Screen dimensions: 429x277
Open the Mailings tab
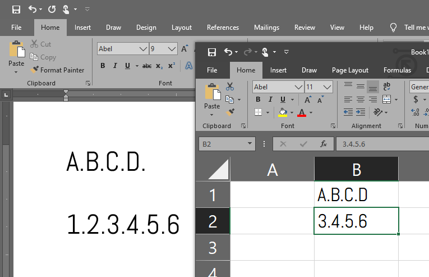(266, 28)
